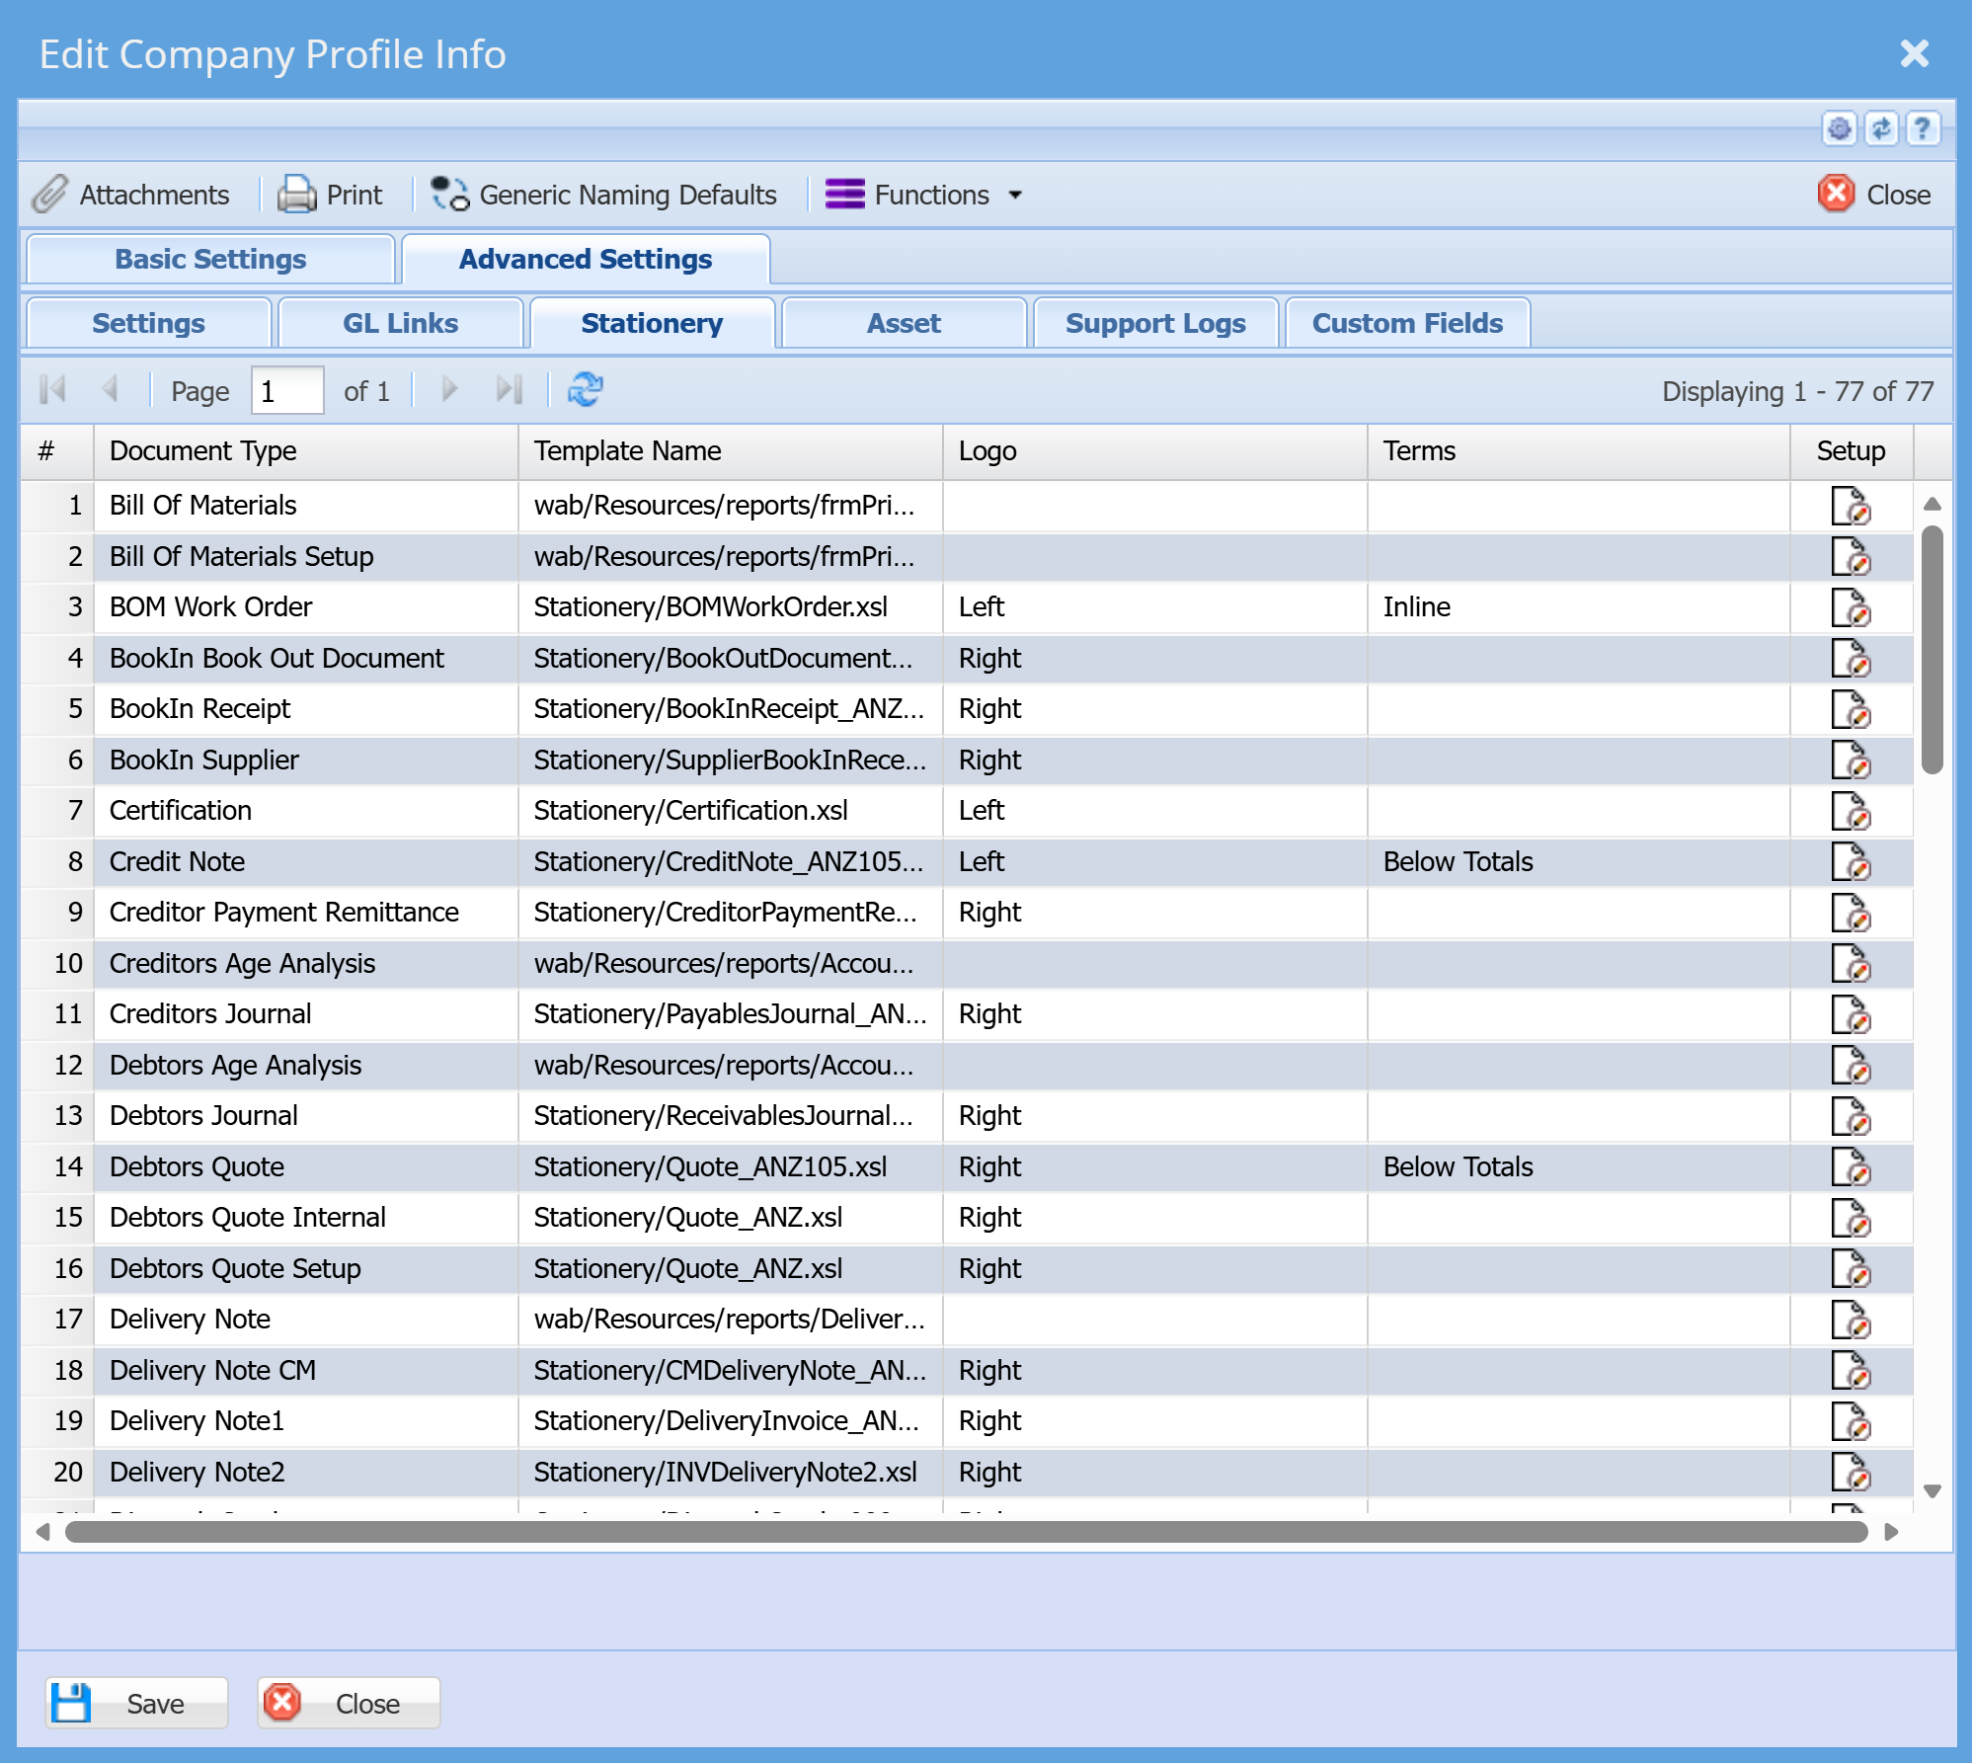Viewport: 1972px width, 1763px height.
Task: Click the Functions dropdown arrow
Action: pos(1015,196)
